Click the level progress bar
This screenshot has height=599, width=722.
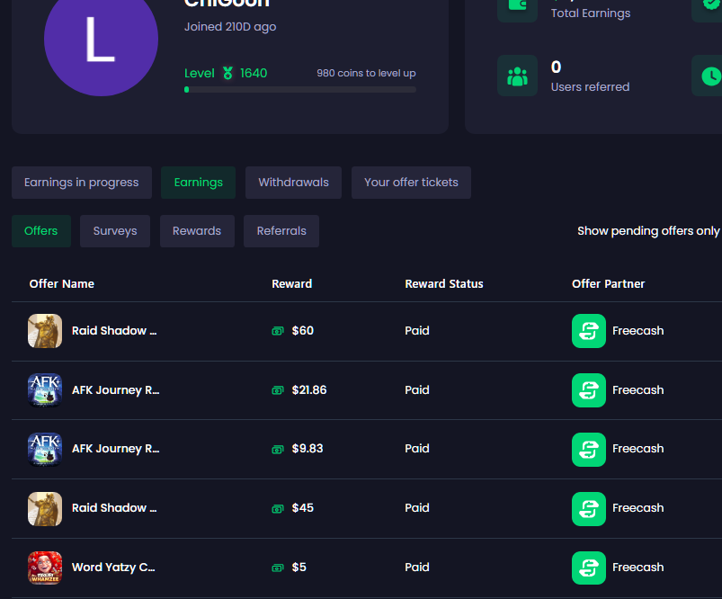(x=300, y=89)
